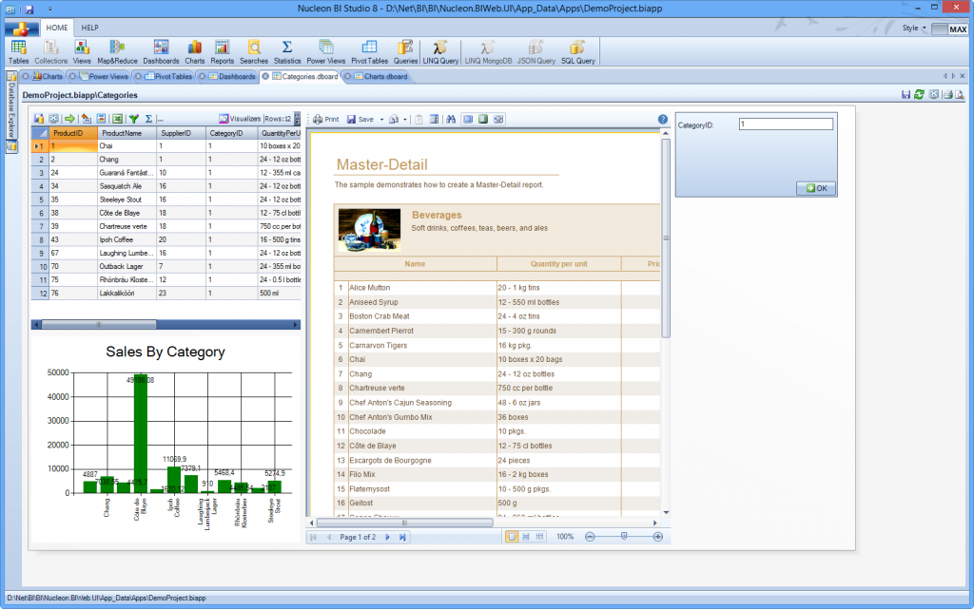Expand the Save dropdown arrow

[x=381, y=120]
